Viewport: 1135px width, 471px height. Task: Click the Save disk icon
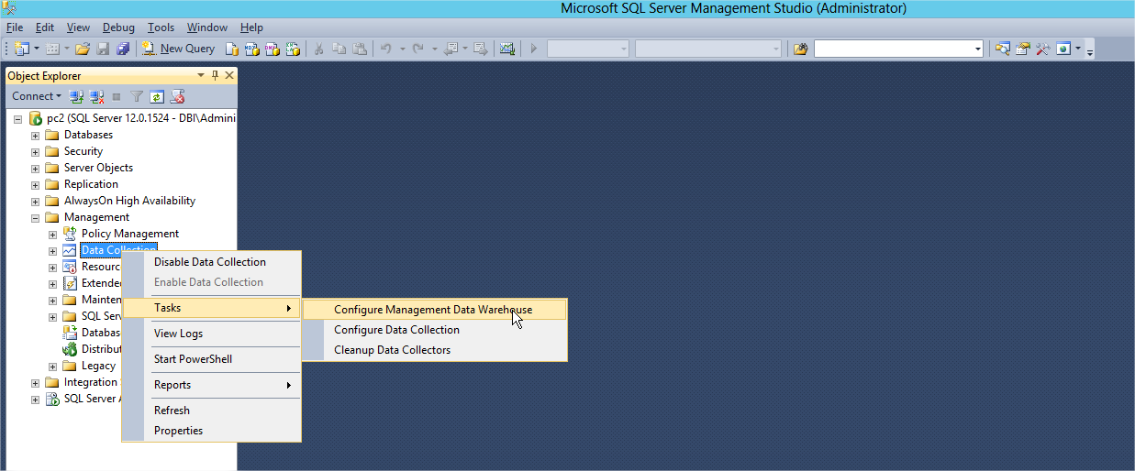(x=103, y=49)
